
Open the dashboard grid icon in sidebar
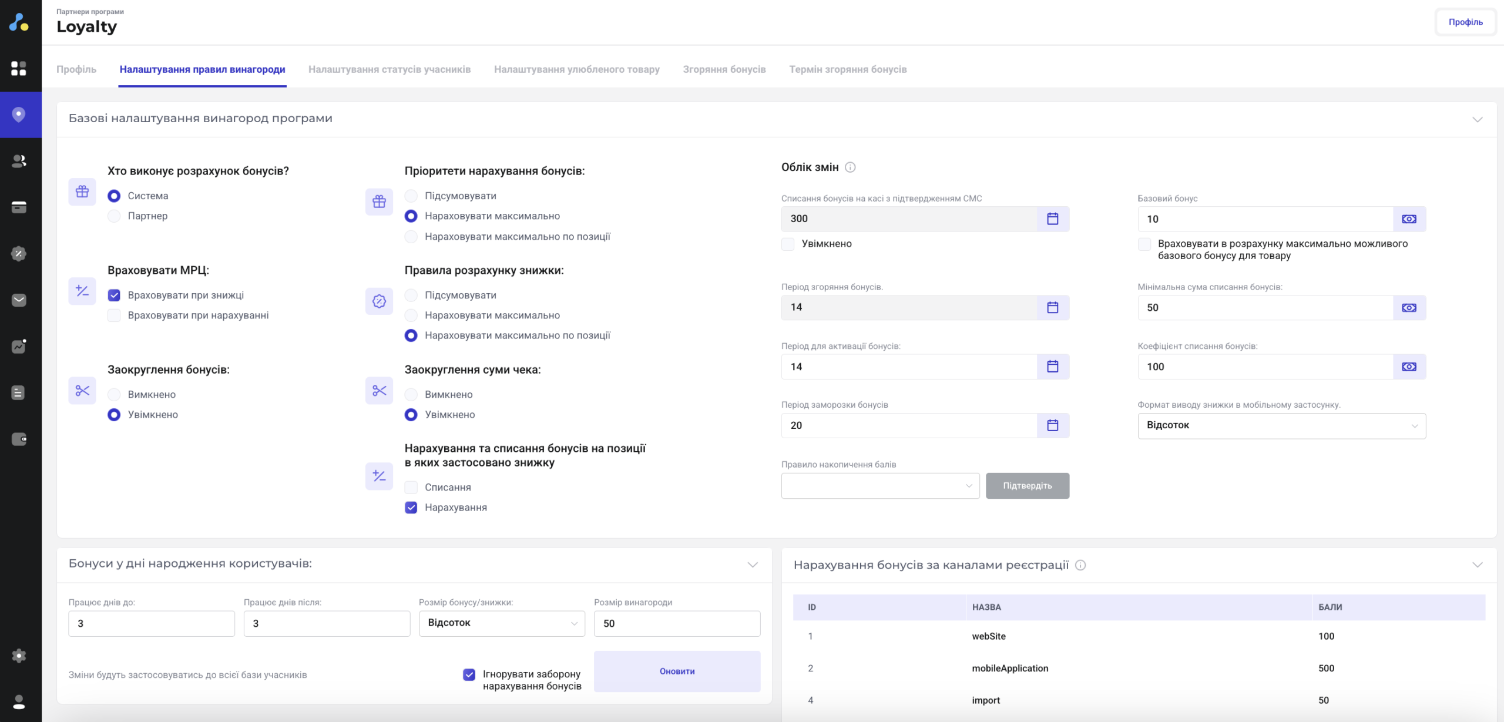coord(19,69)
